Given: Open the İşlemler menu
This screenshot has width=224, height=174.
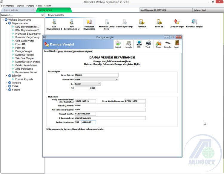Looking at the screenshot, I should point(20,6).
